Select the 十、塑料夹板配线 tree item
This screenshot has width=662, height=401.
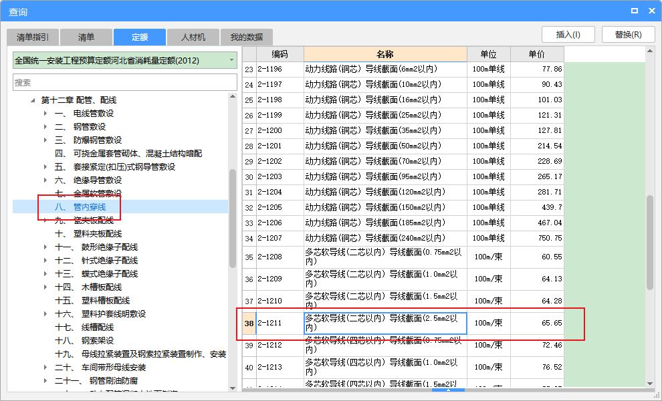88,233
